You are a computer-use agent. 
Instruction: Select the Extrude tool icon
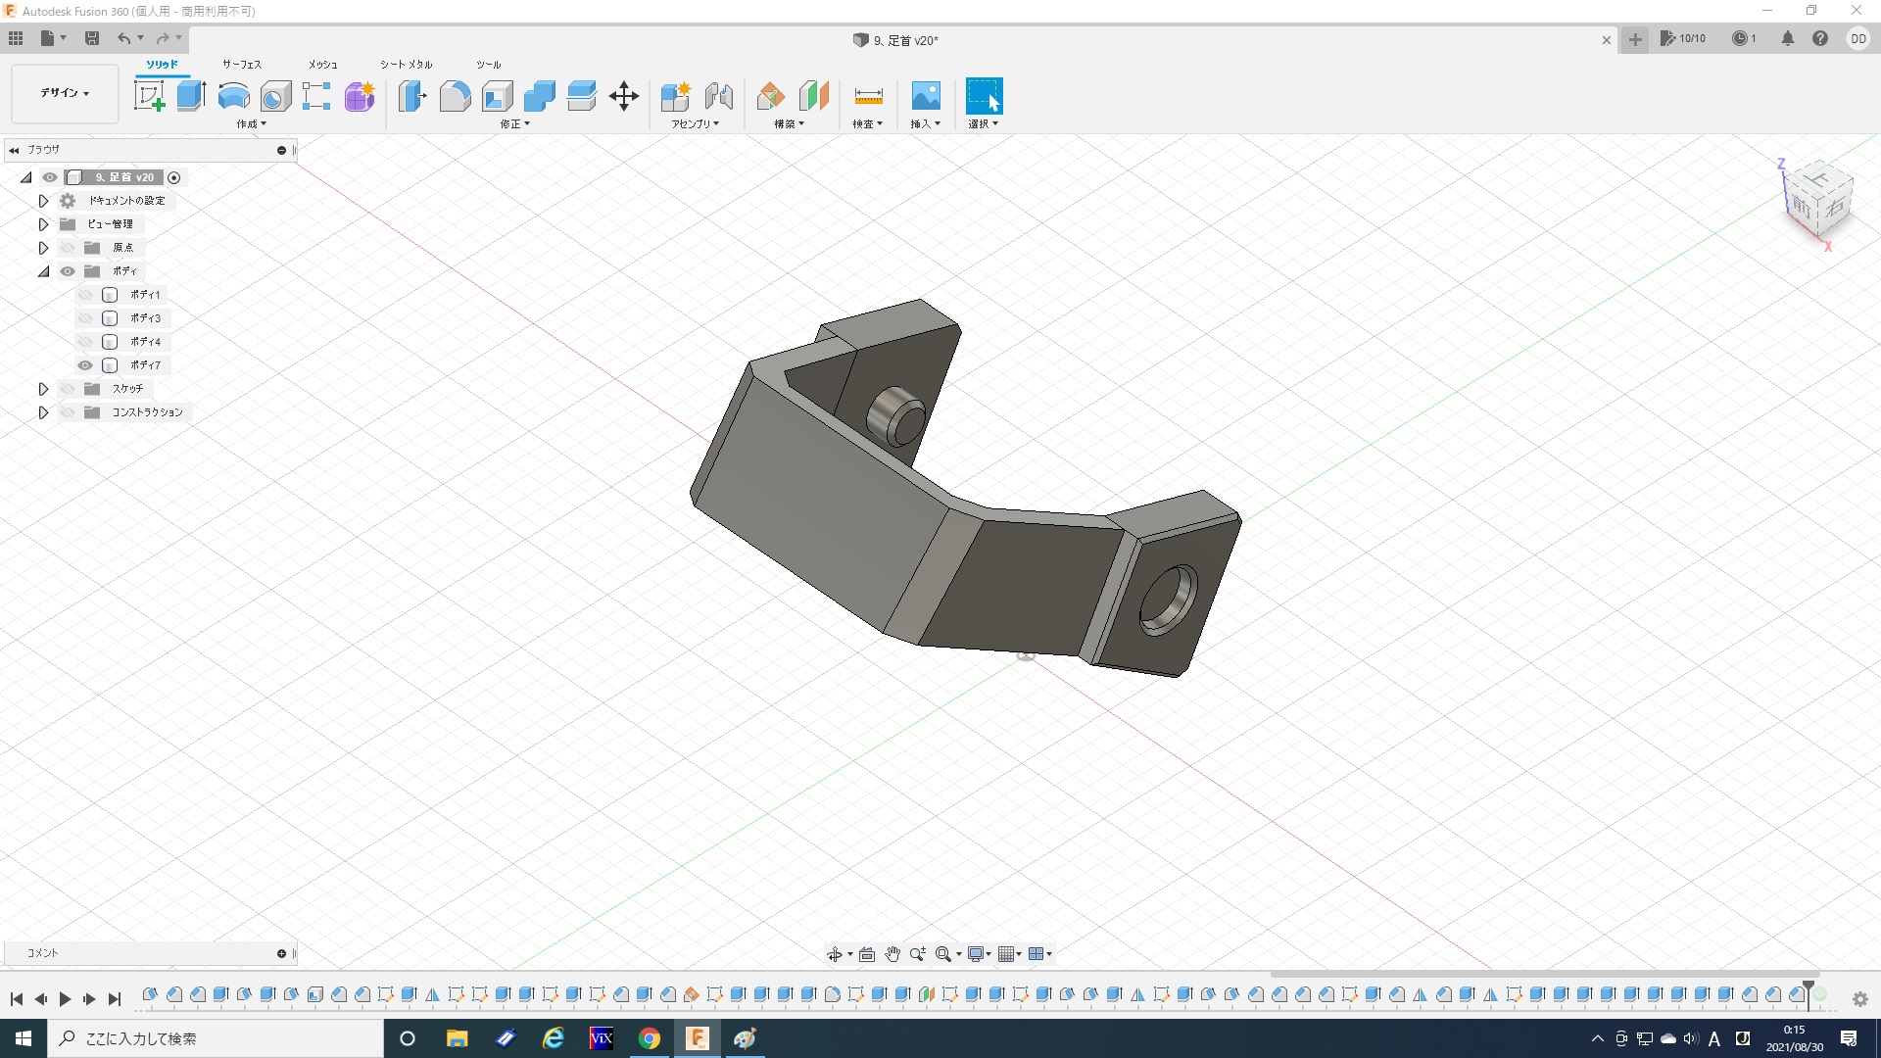(191, 96)
